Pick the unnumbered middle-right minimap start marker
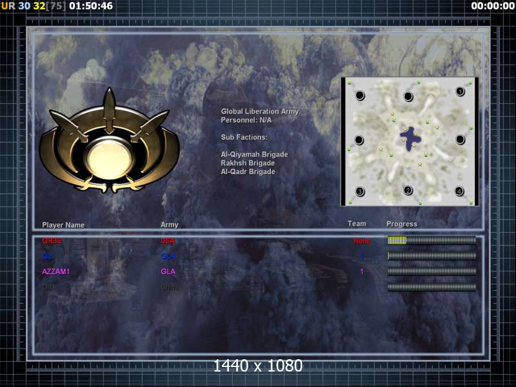This screenshot has height=387, width=516. point(460,139)
